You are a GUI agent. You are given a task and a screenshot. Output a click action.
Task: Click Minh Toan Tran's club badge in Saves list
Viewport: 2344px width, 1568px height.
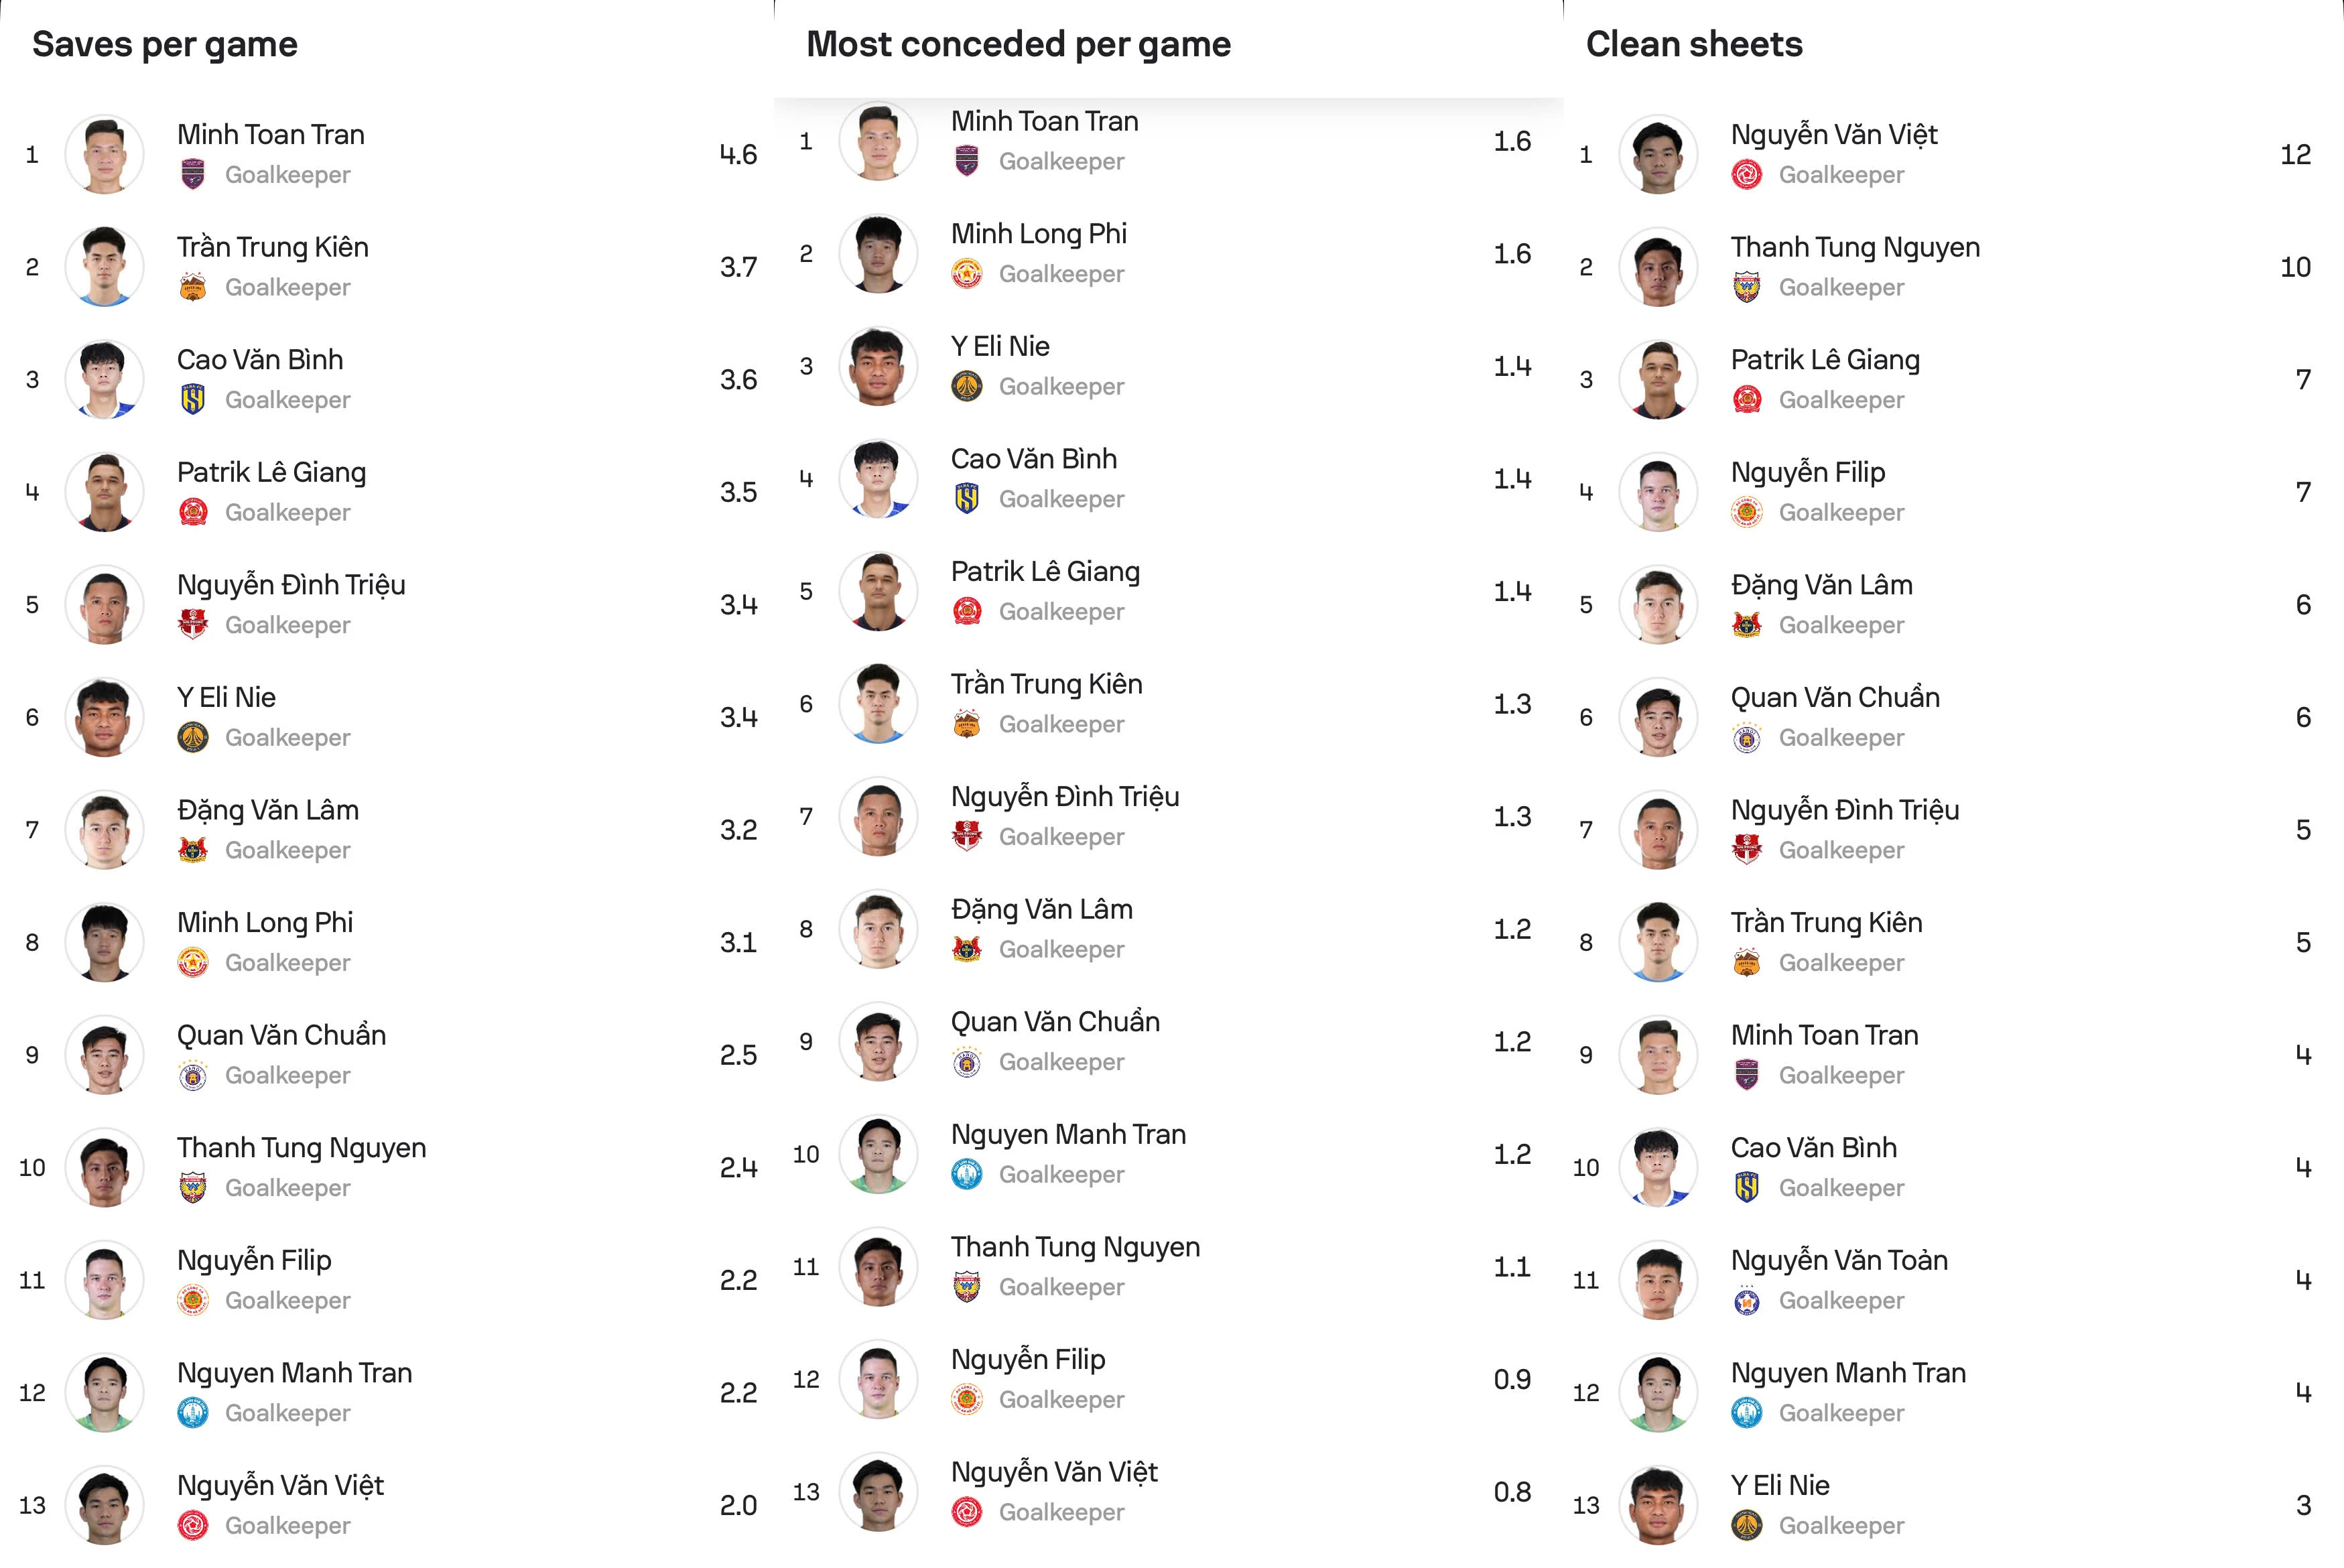tap(193, 174)
